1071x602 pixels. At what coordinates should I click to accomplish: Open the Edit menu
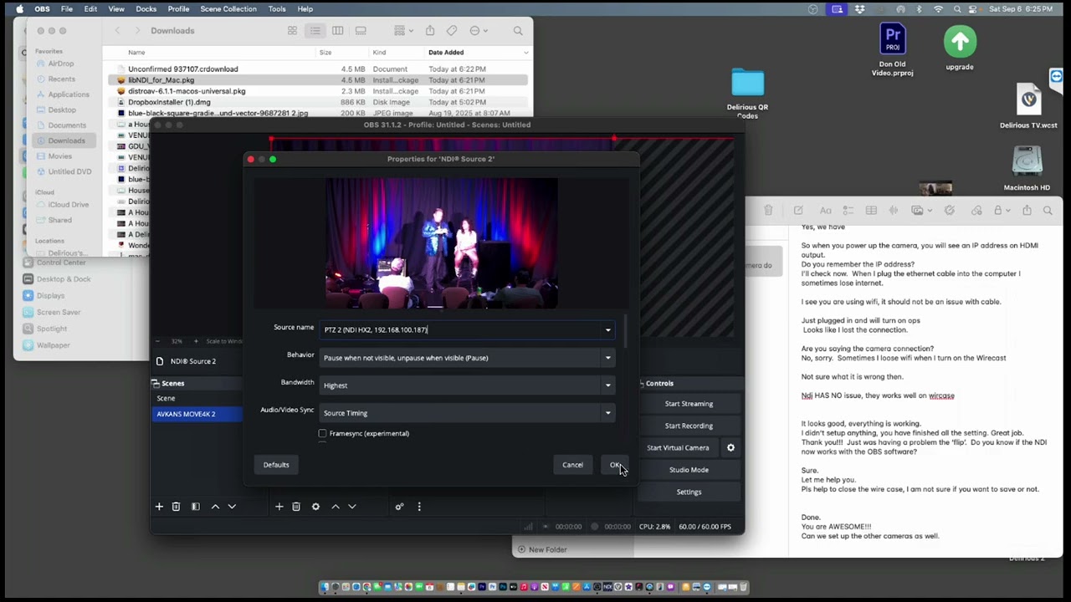pyautogui.click(x=90, y=9)
